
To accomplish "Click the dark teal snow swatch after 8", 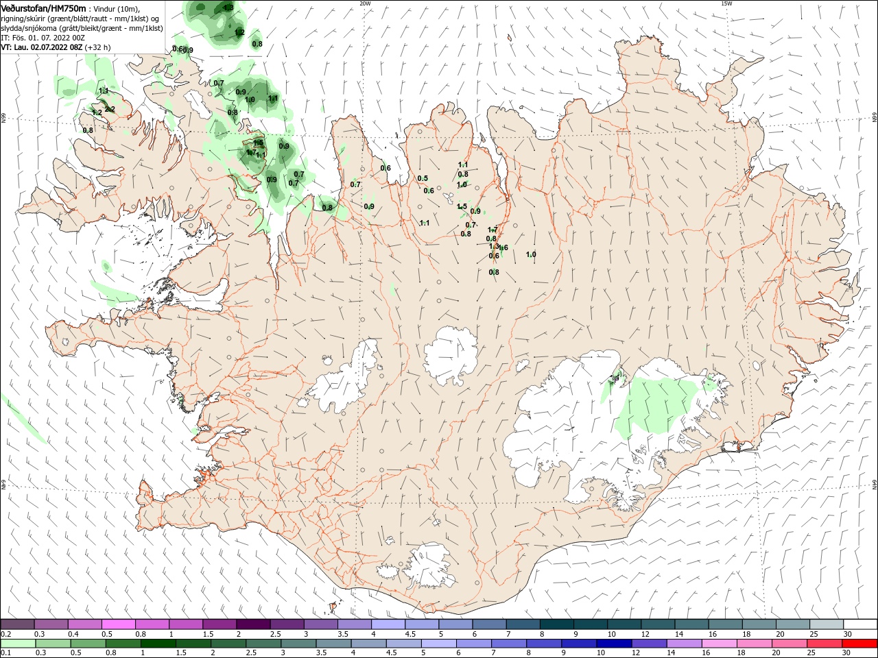I will point(557,624).
